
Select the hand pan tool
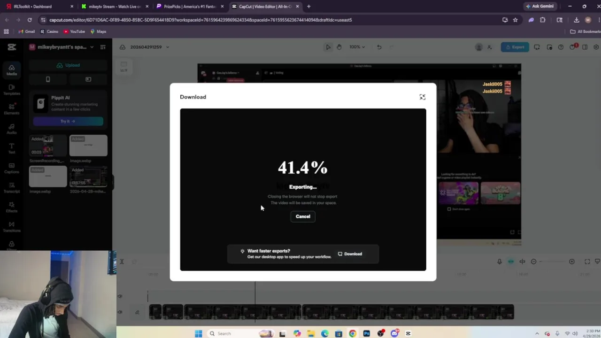click(339, 47)
